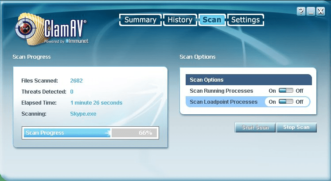Screen dimensions: 331x181
Task: Click the 66% progress percentage label
Action: (145, 132)
